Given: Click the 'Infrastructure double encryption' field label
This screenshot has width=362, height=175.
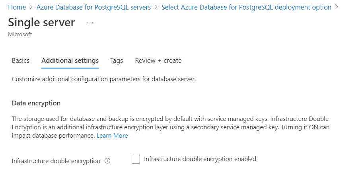Looking at the screenshot, I should (x=56, y=161).
